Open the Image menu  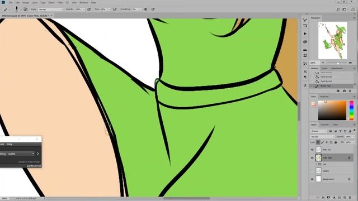[x=26, y=2]
